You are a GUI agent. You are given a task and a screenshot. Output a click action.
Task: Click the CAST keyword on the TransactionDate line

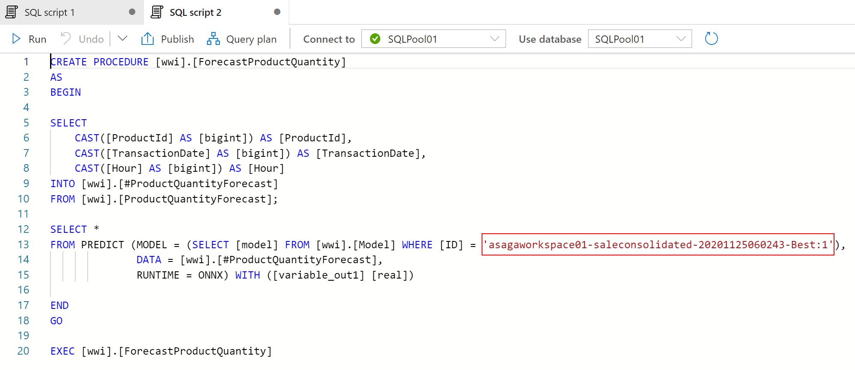87,153
